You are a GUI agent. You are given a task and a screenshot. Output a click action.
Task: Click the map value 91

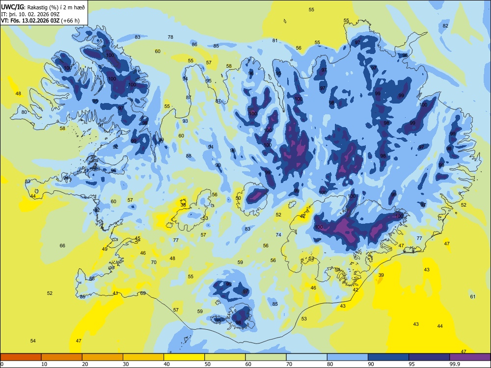pyautogui.click(x=101, y=125)
